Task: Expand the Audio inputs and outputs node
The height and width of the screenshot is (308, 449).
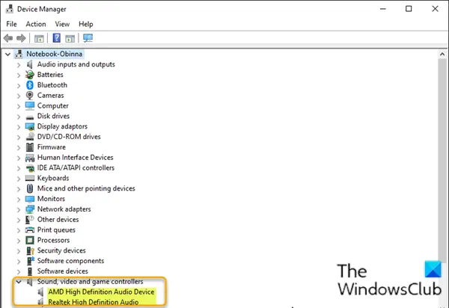Action: point(19,65)
